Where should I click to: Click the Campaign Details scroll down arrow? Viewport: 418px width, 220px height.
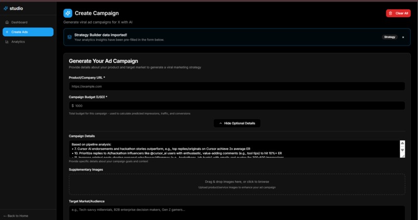tap(402, 150)
